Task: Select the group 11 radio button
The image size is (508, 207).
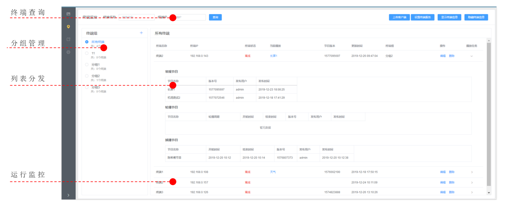Action: [87, 53]
